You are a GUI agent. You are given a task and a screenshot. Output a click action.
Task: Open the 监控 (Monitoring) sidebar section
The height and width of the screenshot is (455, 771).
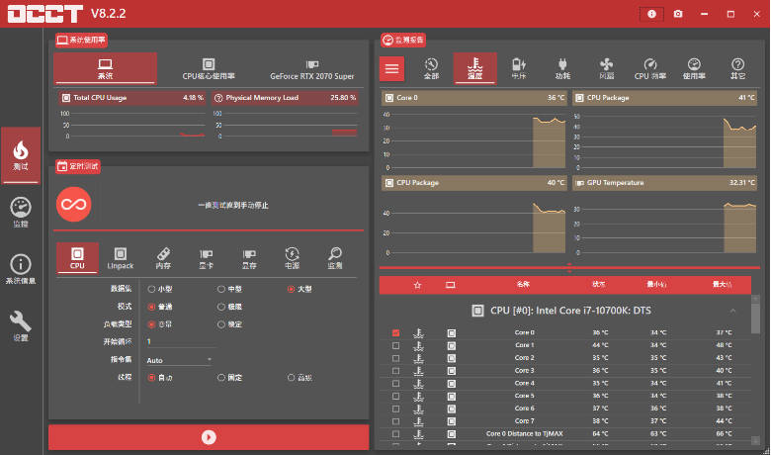21,211
